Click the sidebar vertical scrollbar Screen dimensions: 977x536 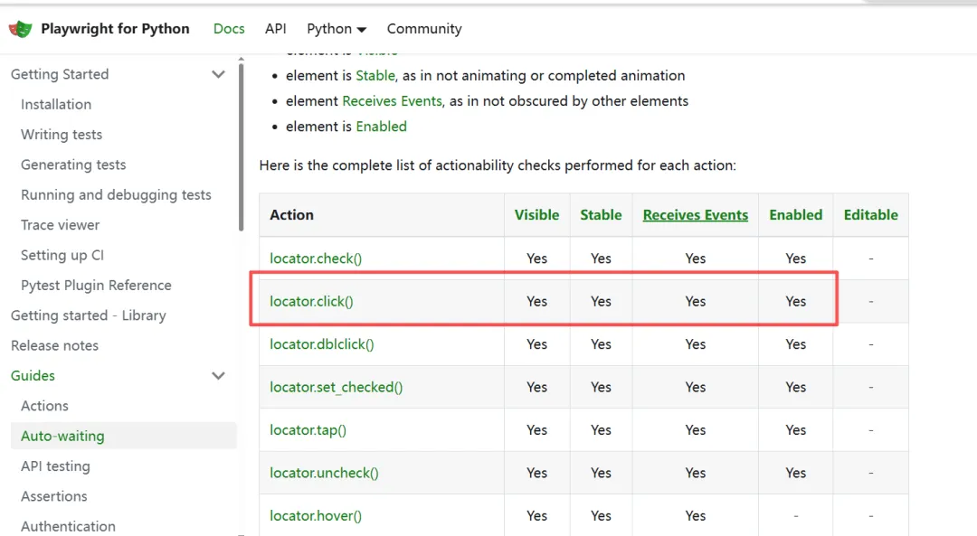(241, 145)
